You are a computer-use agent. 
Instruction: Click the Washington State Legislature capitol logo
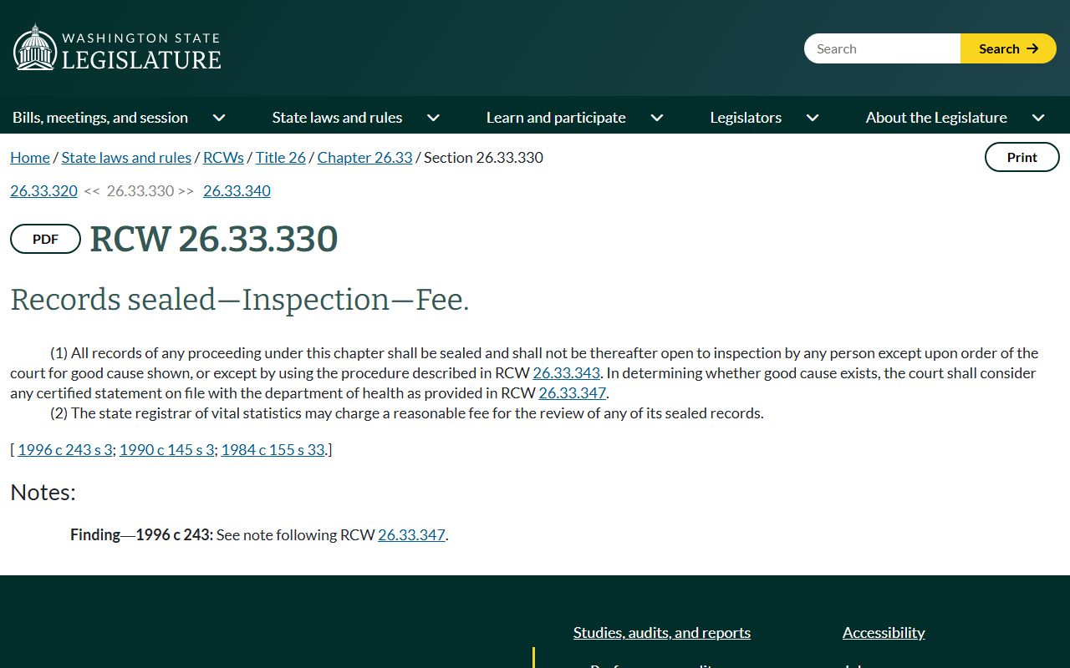pyautogui.click(x=117, y=48)
